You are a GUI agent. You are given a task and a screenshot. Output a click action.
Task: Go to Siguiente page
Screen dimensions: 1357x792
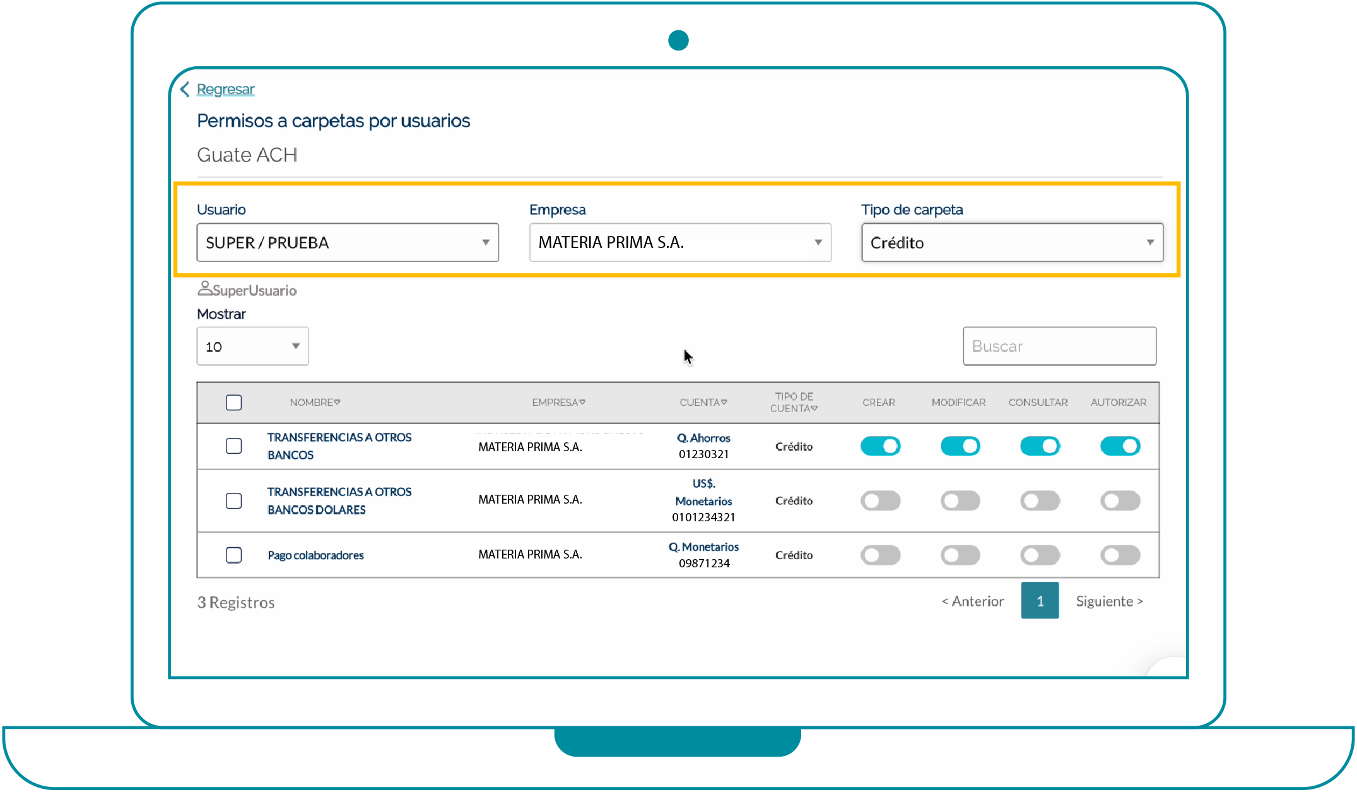point(1108,601)
